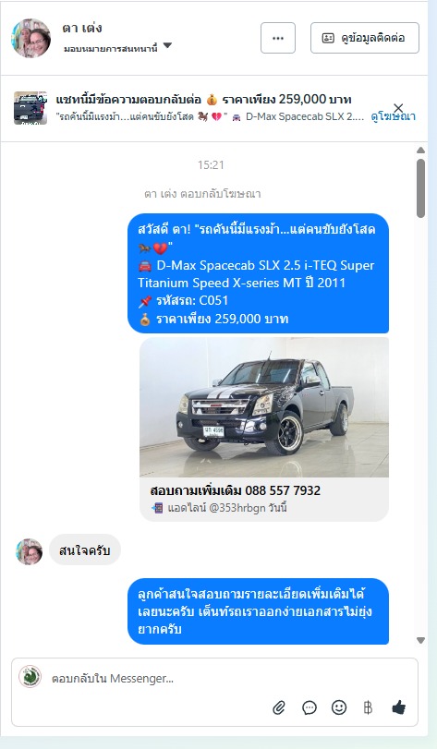
Task: Click the page avatar beside reply box
Action: pos(30,677)
